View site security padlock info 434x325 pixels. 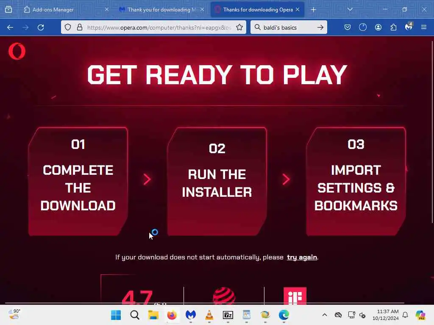80,27
